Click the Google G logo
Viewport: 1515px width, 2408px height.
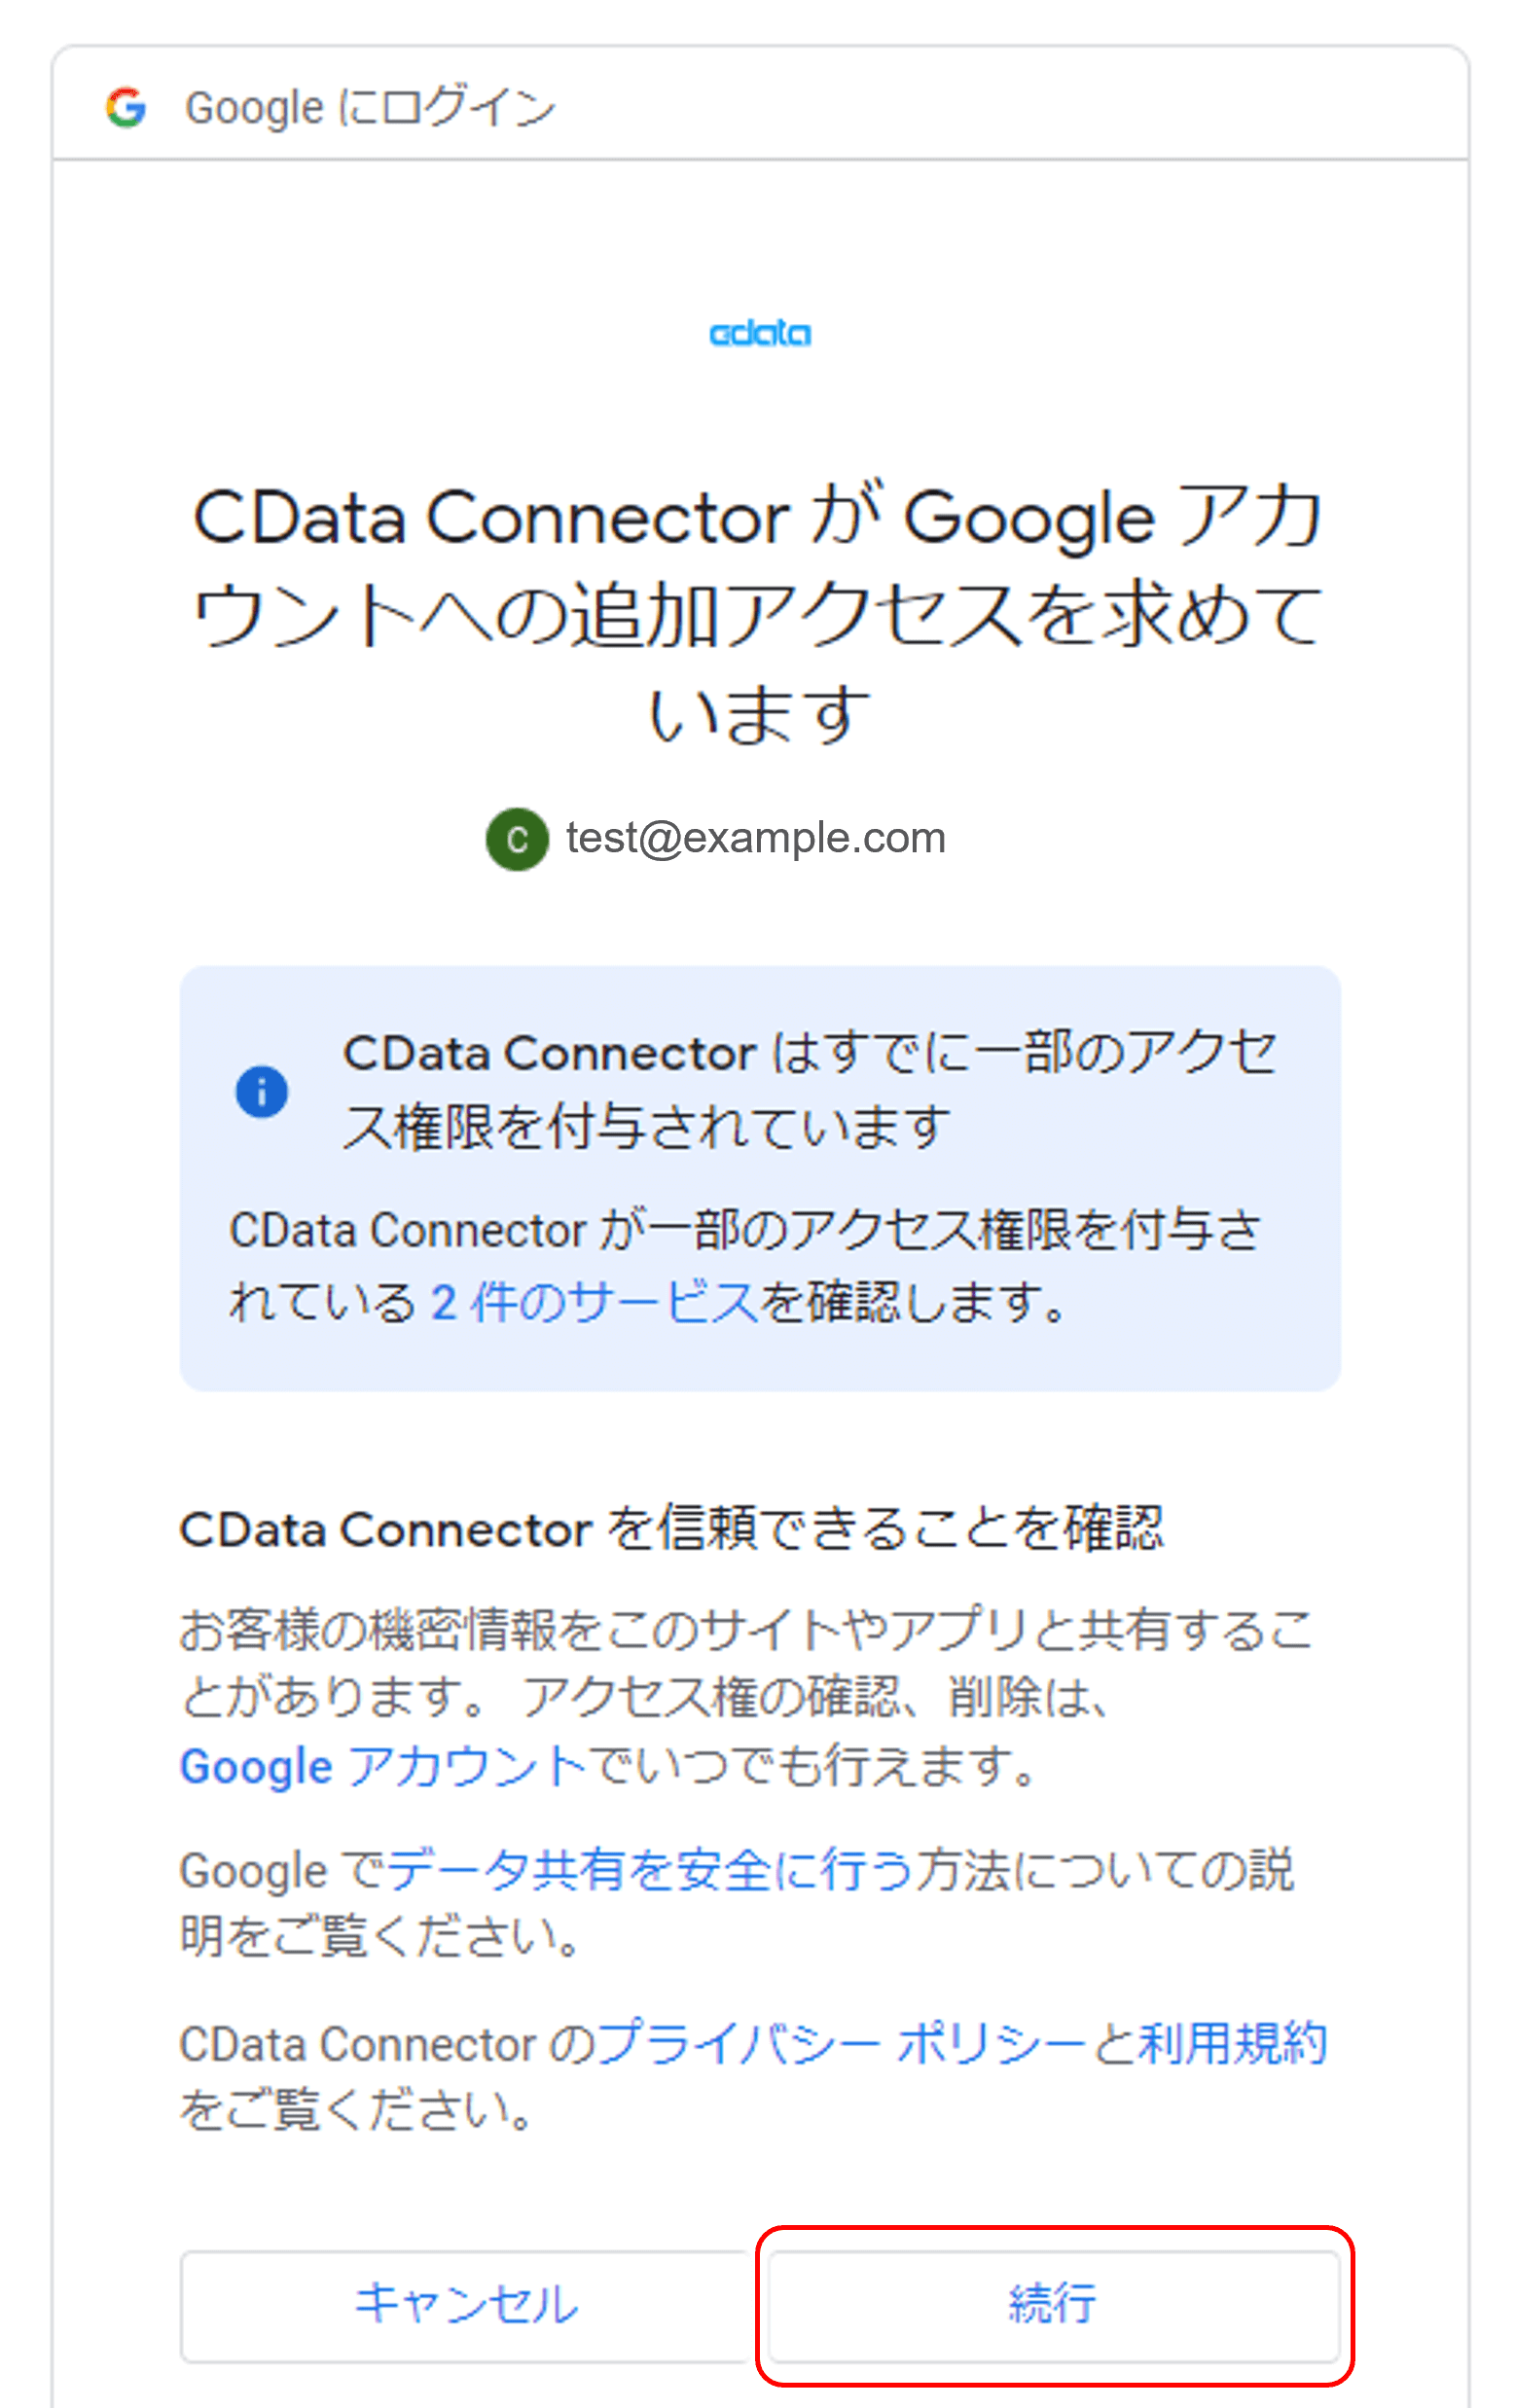point(126,107)
